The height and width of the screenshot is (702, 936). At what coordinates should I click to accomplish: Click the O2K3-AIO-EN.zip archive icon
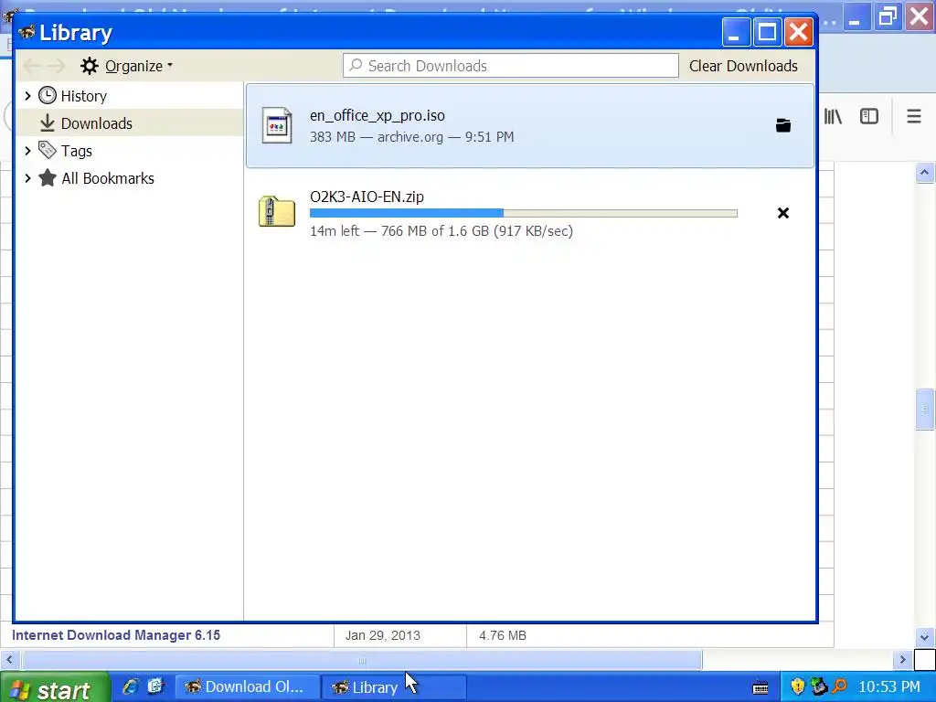pos(277,211)
